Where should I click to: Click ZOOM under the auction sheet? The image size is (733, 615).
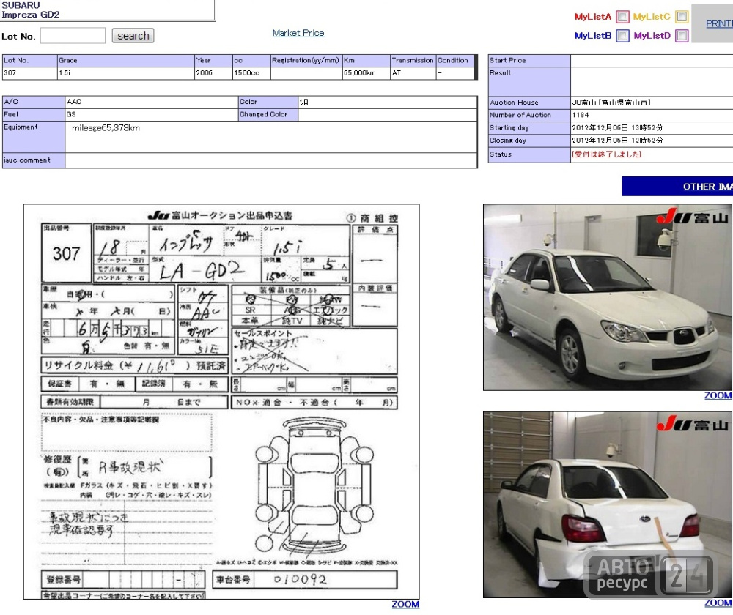pos(405,604)
